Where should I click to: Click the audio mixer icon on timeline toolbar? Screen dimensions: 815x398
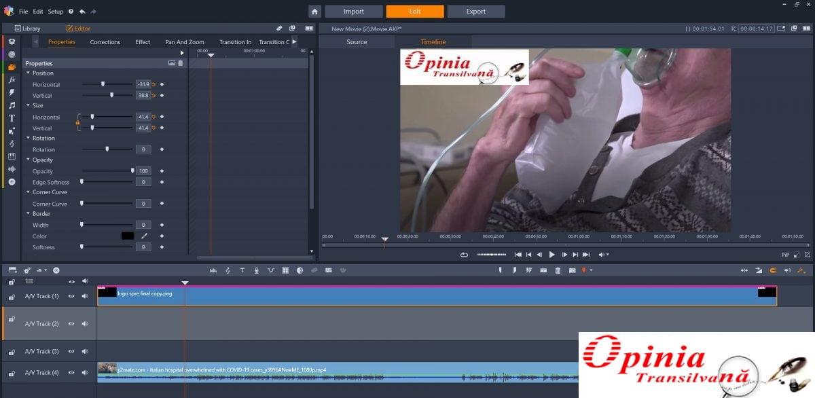click(213, 270)
